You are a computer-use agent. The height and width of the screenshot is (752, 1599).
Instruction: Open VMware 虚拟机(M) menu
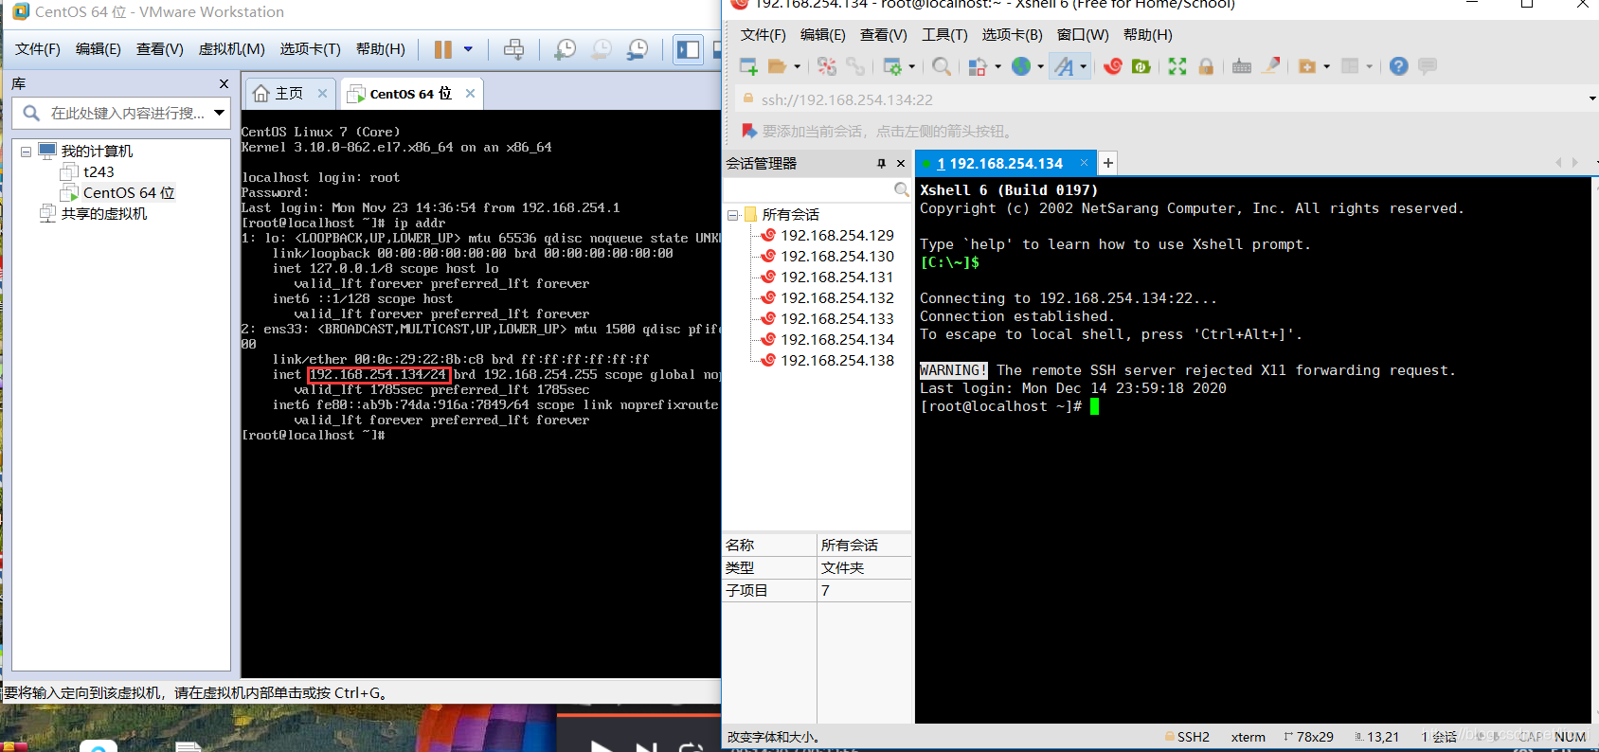[231, 49]
